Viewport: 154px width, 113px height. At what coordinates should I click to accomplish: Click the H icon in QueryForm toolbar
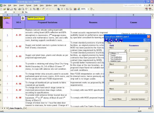click(106, 40)
